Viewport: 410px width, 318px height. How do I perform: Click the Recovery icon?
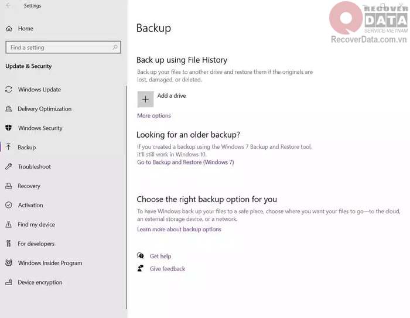9,186
